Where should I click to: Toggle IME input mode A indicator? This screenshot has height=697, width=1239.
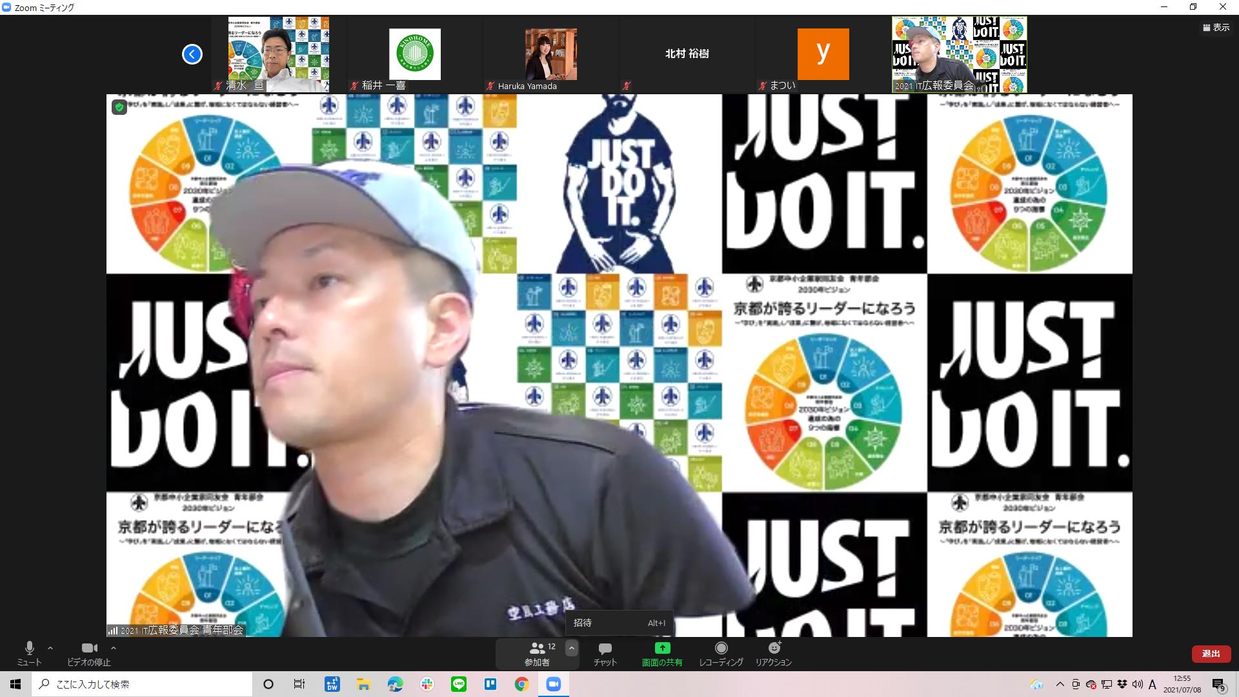click(1153, 684)
